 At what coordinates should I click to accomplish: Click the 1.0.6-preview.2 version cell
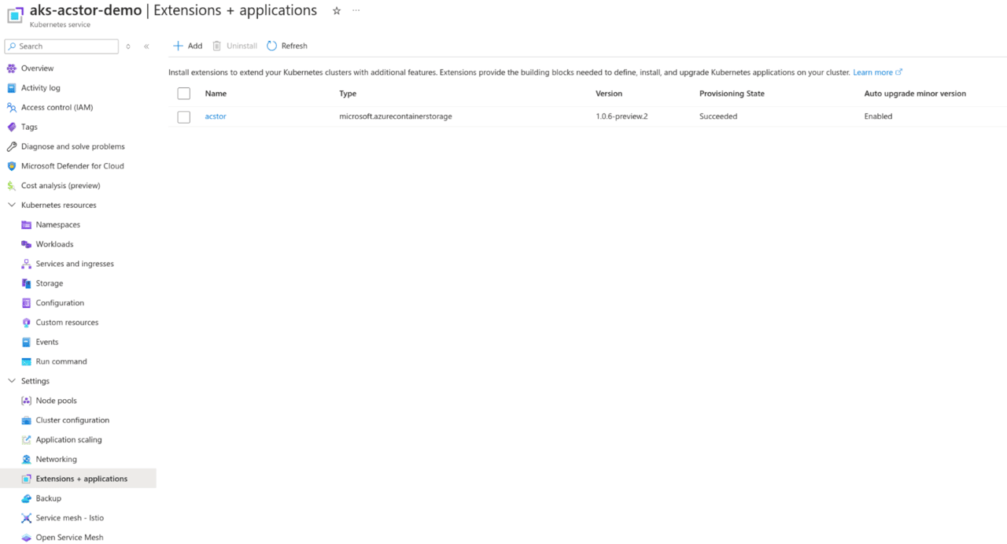pos(622,117)
